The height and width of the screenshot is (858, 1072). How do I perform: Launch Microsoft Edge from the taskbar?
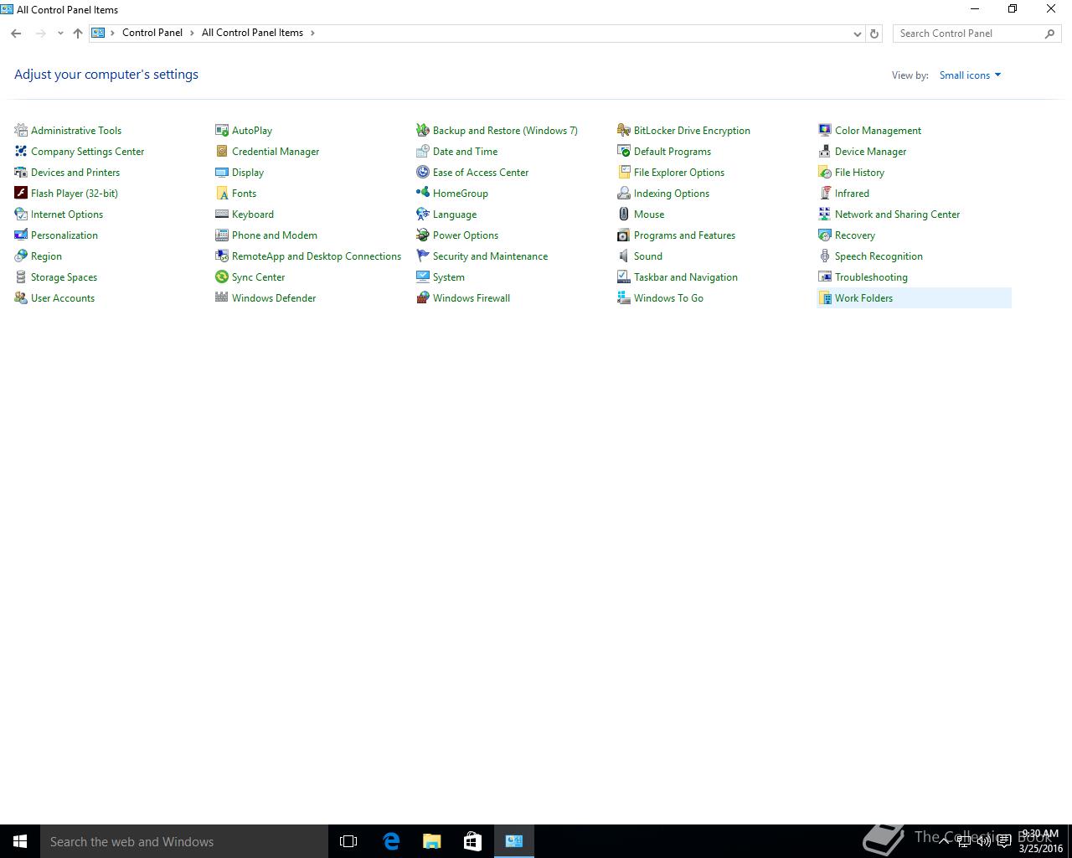(391, 841)
